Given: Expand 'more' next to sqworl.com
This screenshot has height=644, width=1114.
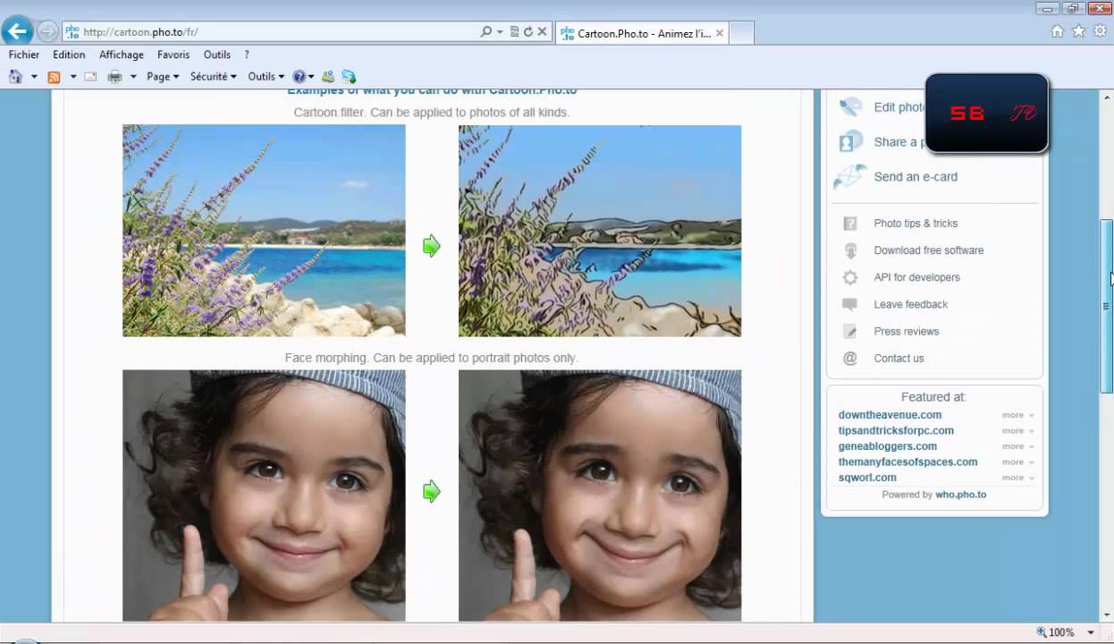Looking at the screenshot, I should point(1018,478).
